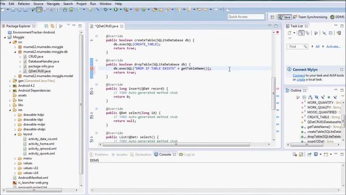This screenshot has width=346, height=195.
Task: Open the Navigate menu
Action: (x=53, y=4)
